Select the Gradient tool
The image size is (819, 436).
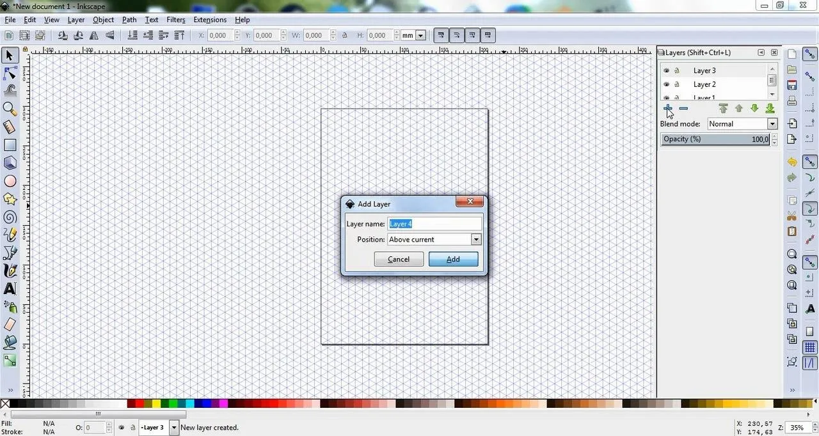[10, 361]
